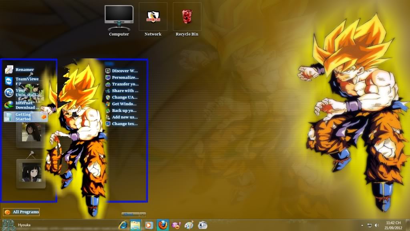Expand the hidden system tray icons
This screenshot has height=231, width=410.
(362, 225)
